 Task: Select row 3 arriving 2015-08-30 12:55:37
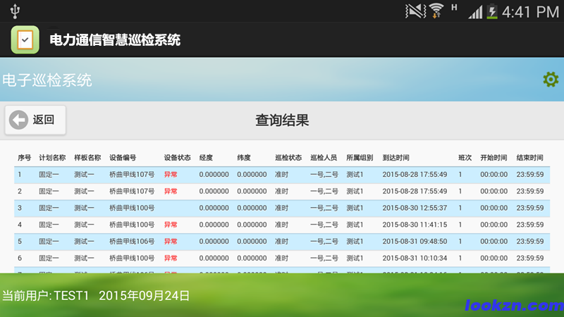(282, 208)
